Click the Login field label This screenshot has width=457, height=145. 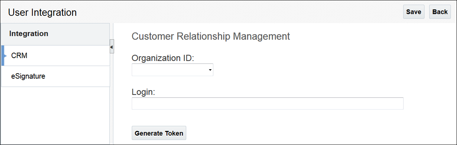(143, 92)
